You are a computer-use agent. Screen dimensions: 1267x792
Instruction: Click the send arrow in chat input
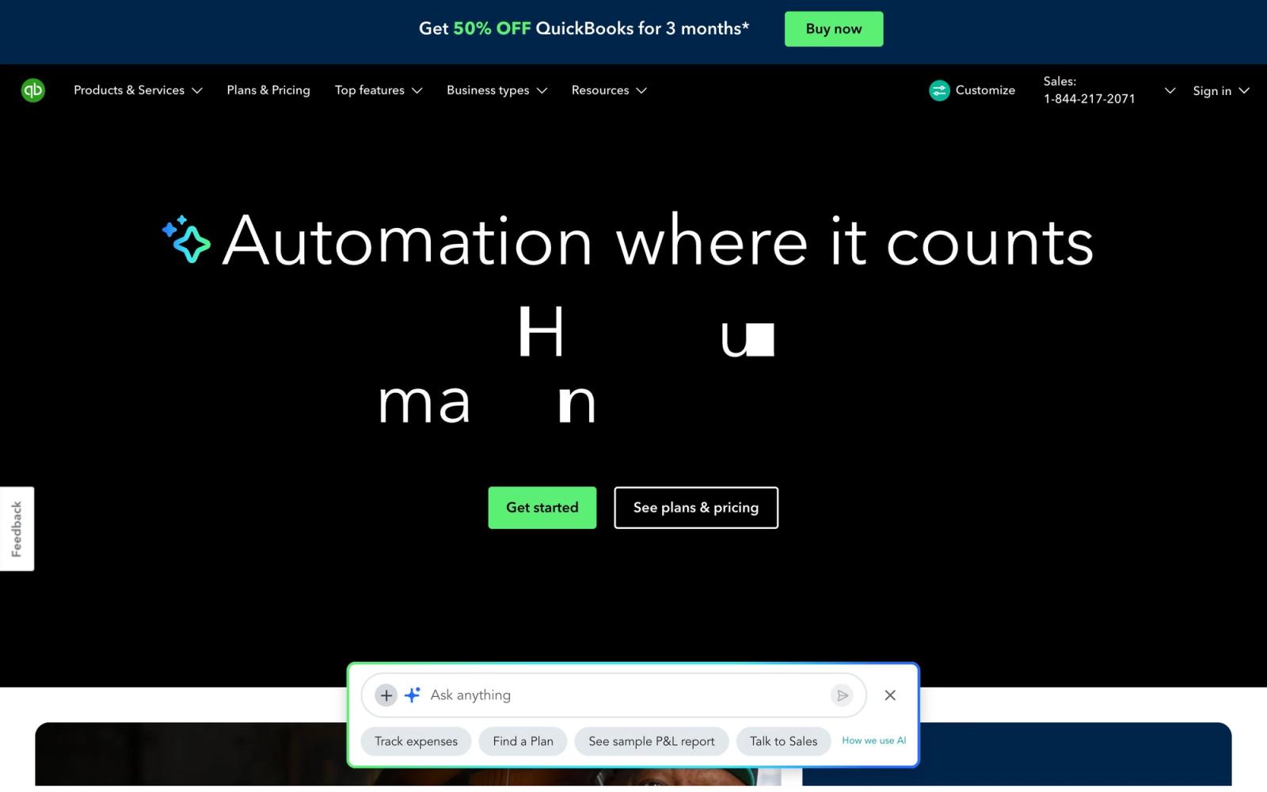pyautogui.click(x=842, y=695)
